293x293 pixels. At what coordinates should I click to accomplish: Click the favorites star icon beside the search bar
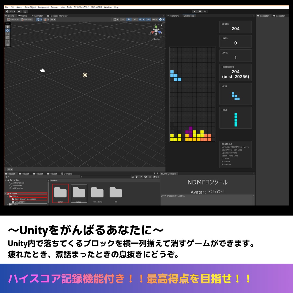tap(150, 177)
